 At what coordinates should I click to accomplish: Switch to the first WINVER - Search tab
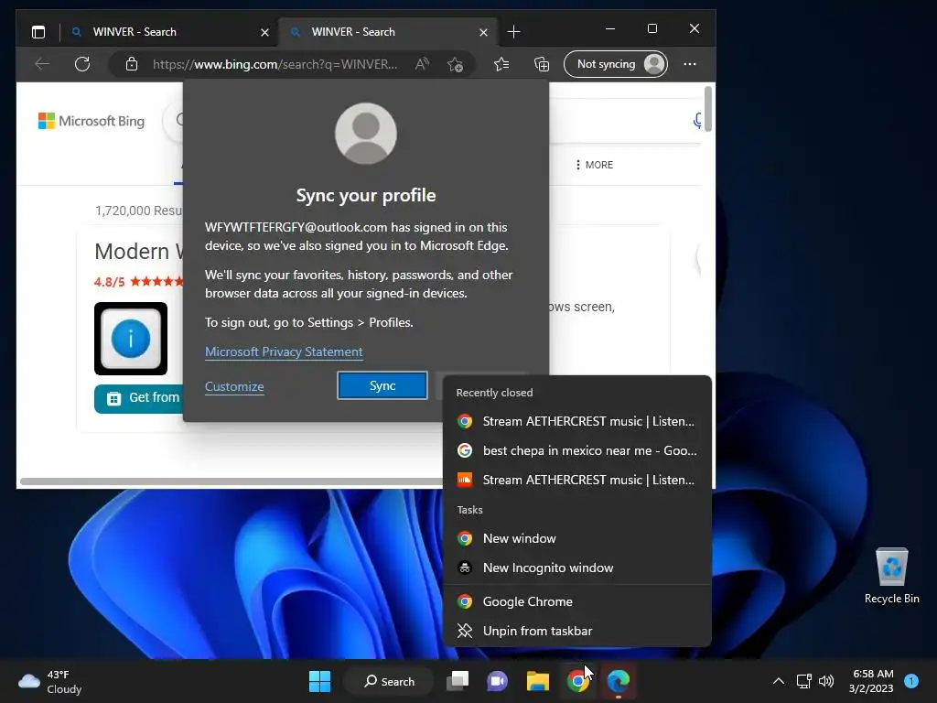(x=167, y=32)
